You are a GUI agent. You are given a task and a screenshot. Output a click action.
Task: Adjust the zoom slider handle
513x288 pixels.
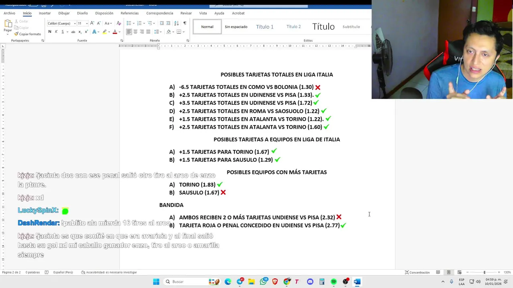tap(484, 272)
